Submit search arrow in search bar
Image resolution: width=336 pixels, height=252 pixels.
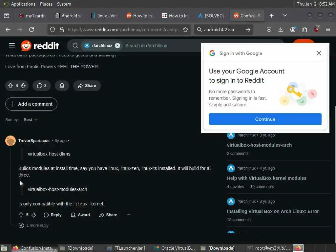point(248,30)
